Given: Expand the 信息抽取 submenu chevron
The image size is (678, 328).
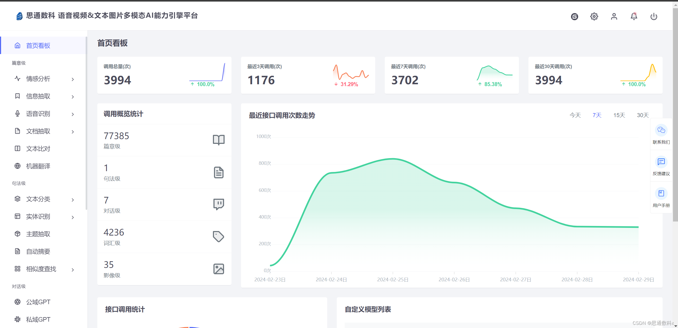Looking at the screenshot, I should (73, 97).
